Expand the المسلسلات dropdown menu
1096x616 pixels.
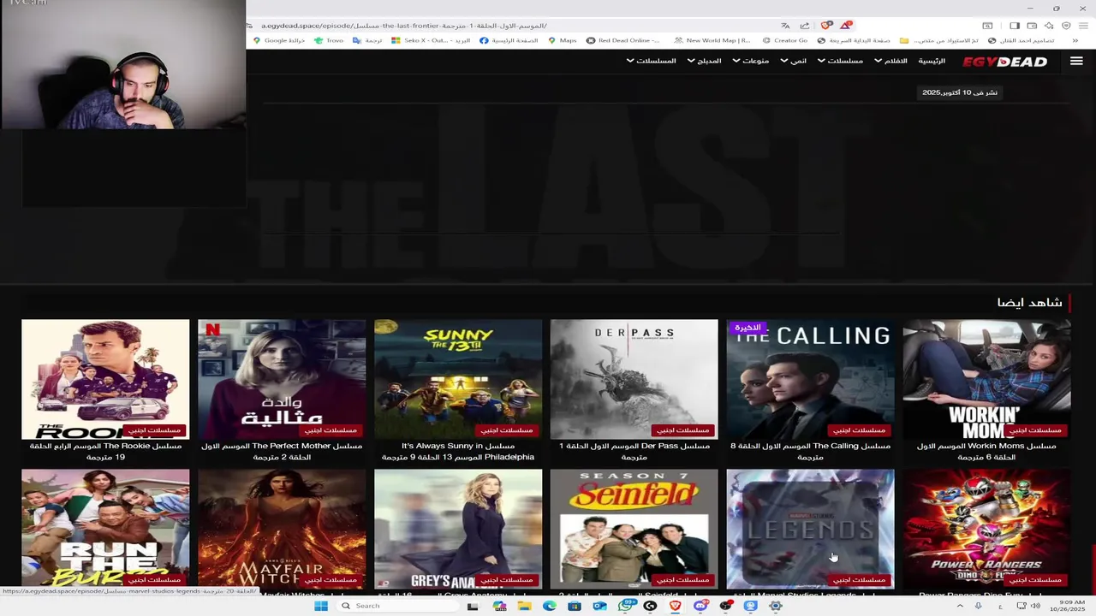click(651, 61)
